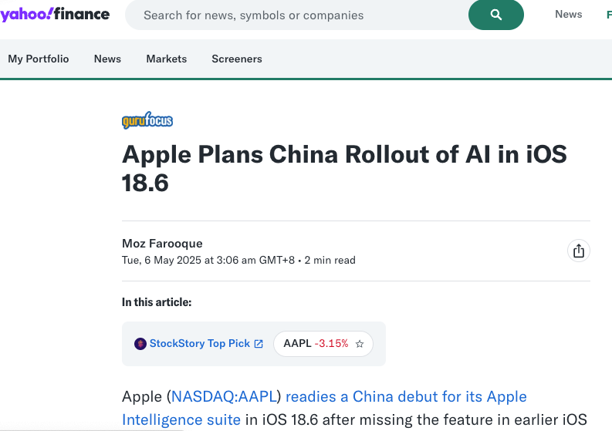Select the News navigation bar item
This screenshot has width=612, height=431.
tap(107, 59)
